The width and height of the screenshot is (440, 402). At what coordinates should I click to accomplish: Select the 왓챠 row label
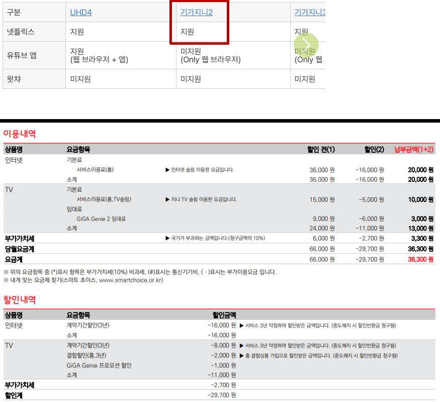[14, 79]
